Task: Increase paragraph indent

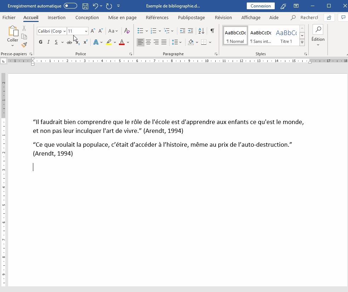Action: tap(190, 31)
